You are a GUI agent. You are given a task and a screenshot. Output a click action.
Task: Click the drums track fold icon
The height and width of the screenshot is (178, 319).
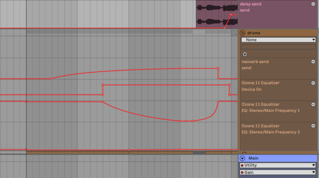click(242, 33)
